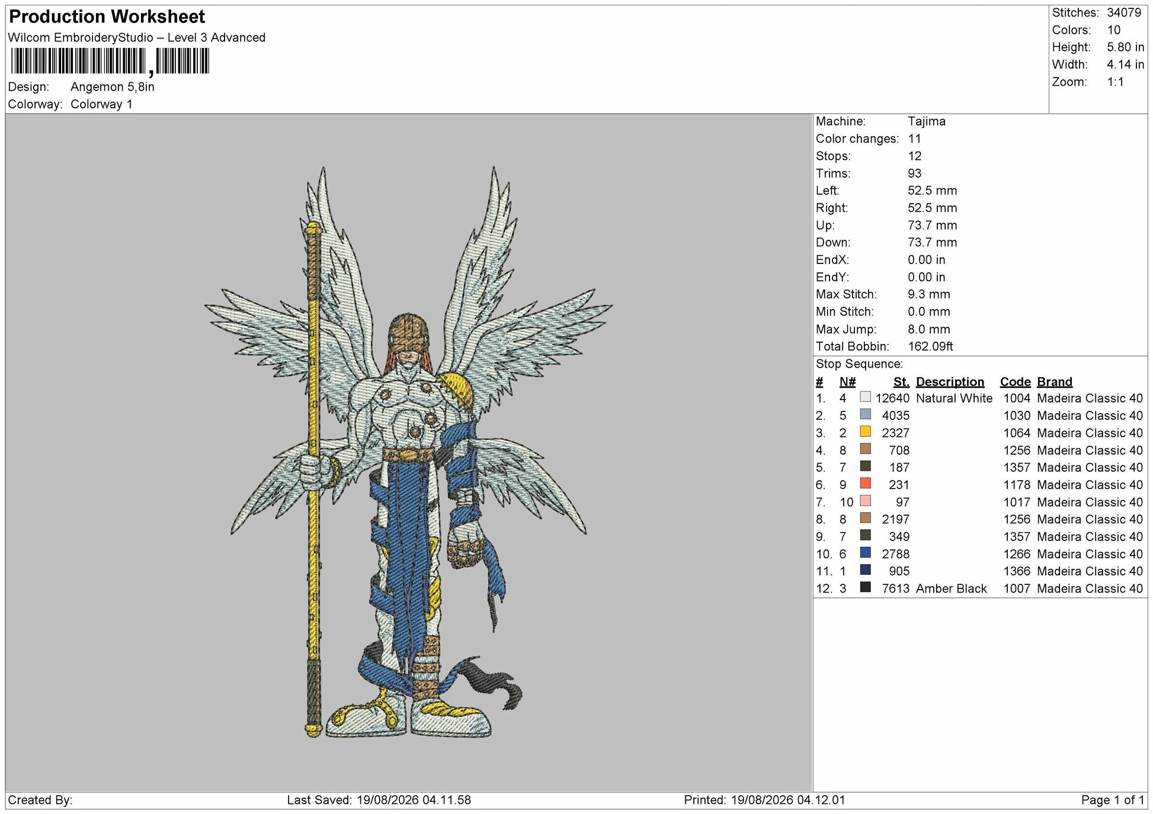Click the Natural White color swatch

point(865,397)
